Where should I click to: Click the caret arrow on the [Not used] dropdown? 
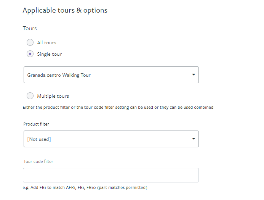click(194, 139)
